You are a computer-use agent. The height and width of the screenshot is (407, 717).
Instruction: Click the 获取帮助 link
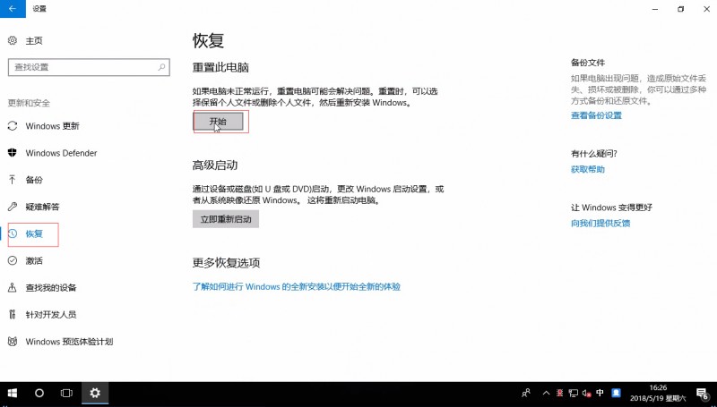point(588,169)
